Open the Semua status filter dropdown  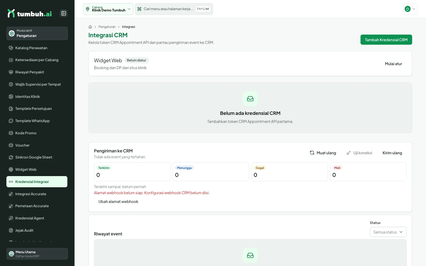pyautogui.click(x=388, y=232)
